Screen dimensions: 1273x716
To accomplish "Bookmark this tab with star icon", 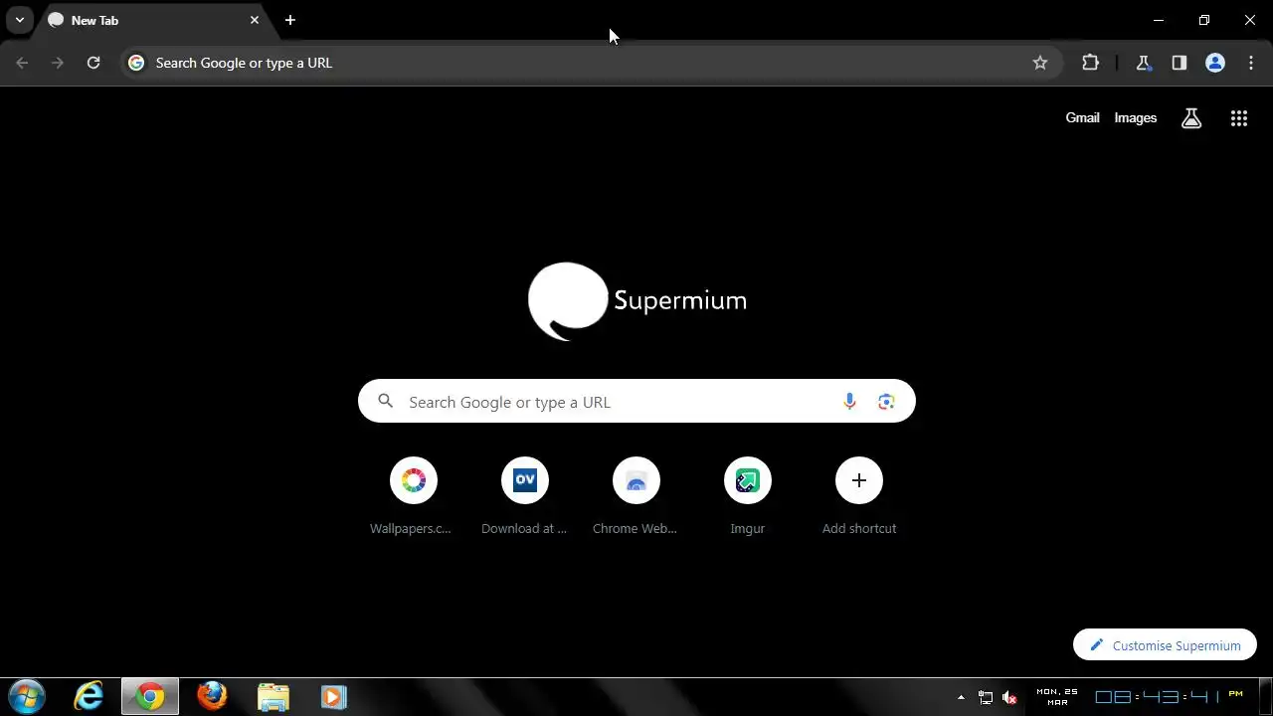I will click(x=1040, y=63).
